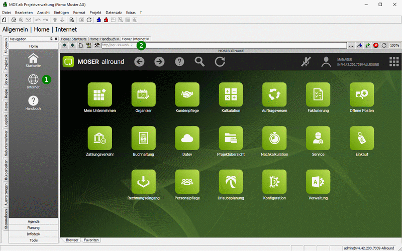
Task: Expand the Tools navigation section
Action: point(33,240)
